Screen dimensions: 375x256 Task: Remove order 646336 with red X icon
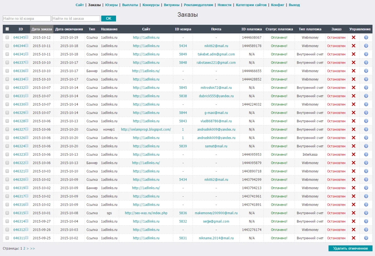click(353, 71)
